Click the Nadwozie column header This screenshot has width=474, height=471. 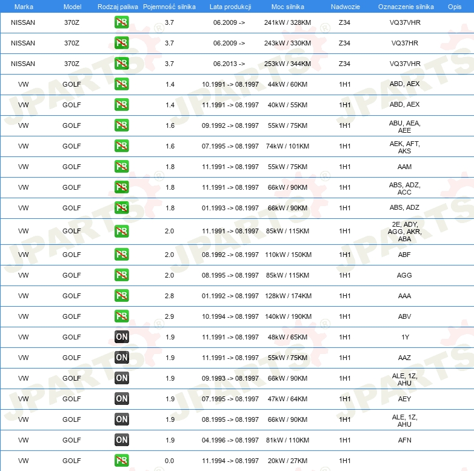345,7
